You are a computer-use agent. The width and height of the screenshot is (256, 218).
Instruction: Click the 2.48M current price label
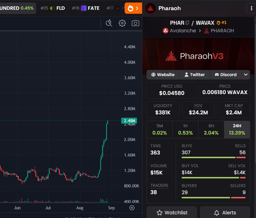pos(129,121)
